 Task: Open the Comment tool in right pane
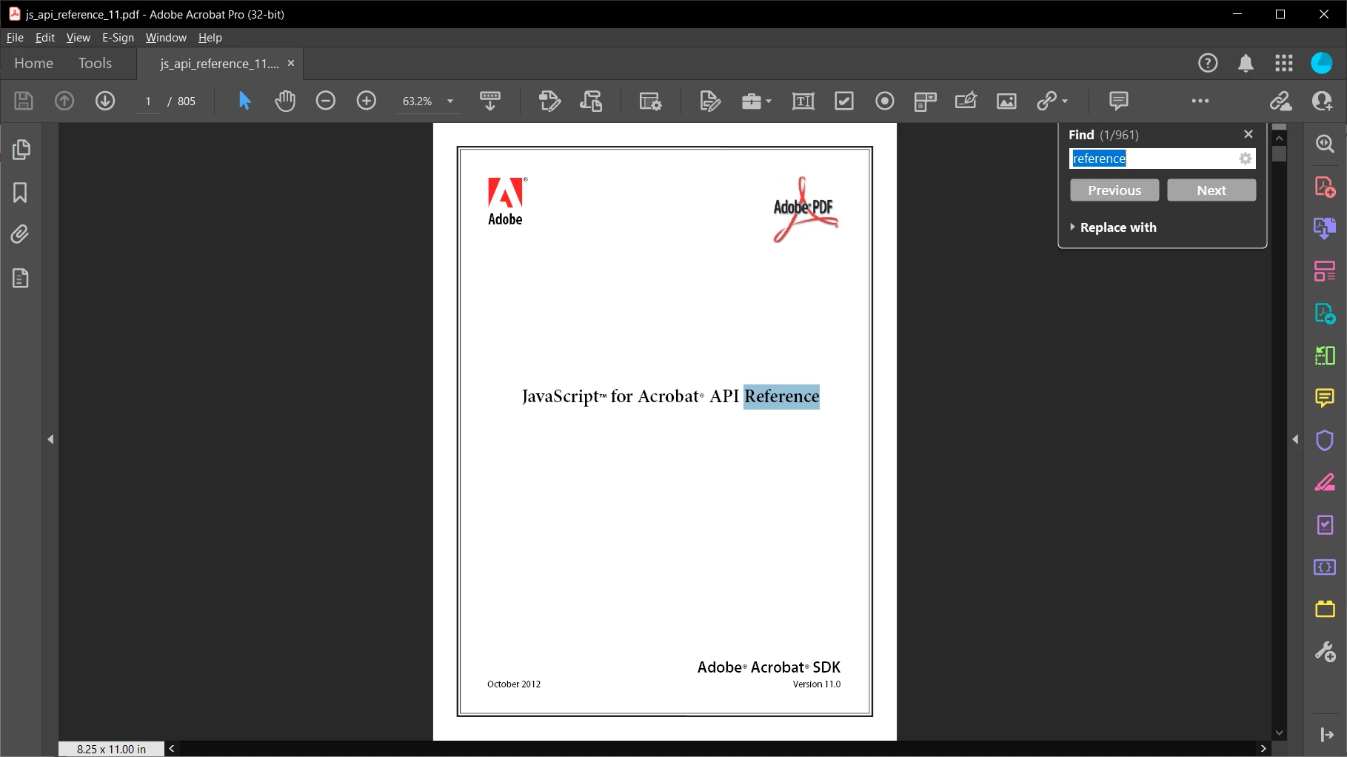pyautogui.click(x=1325, y=398)
